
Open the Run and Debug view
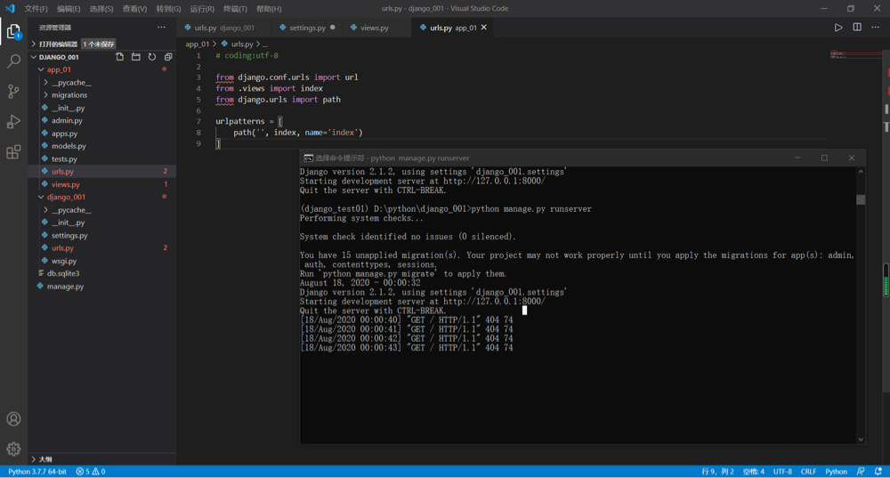[13, 121]
